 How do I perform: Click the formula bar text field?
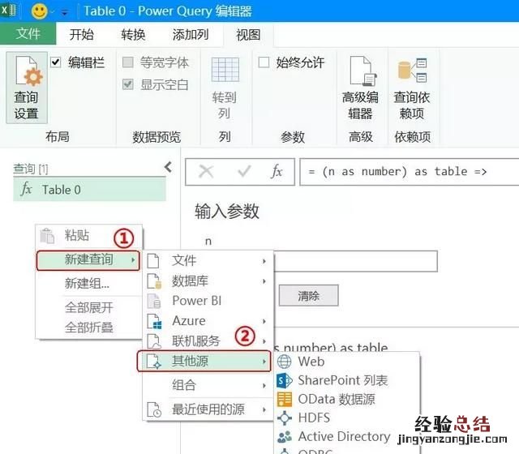tap(409, 171)
